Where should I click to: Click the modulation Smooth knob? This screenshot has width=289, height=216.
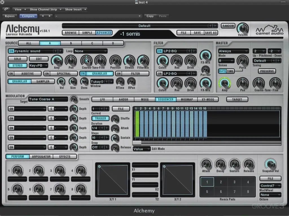coord(74,99)
